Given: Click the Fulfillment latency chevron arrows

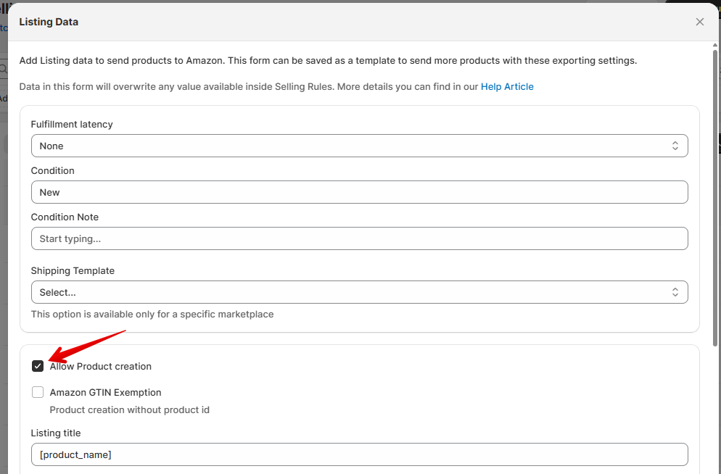Looking at the screenshot, I should (675, 146).
